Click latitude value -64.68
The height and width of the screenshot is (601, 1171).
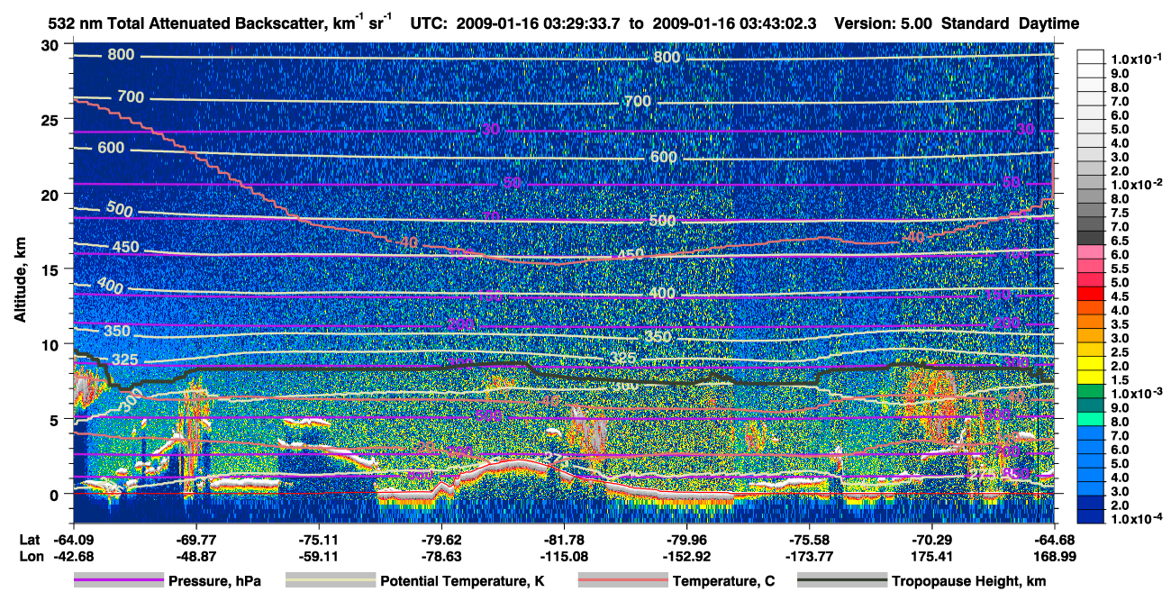click(1054, 539)
